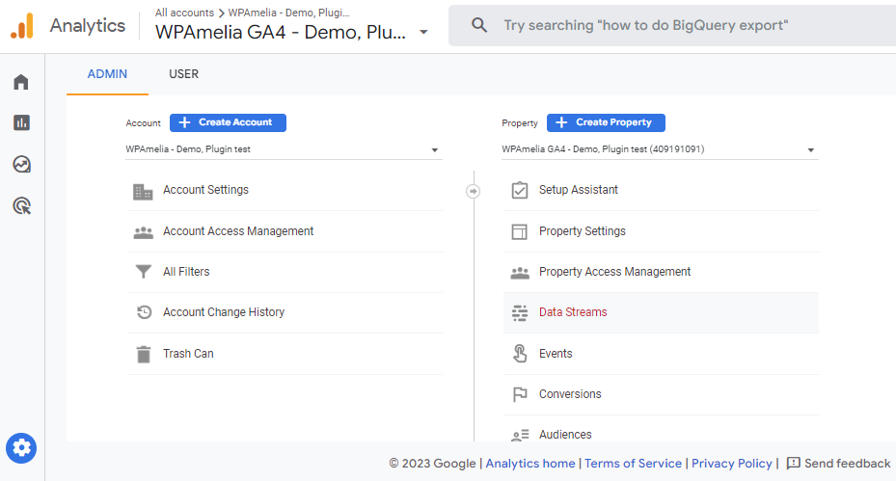This screenshot has width=896, height=481.
Task: Open Home from the left sidebar
Action: pos(21,82)
